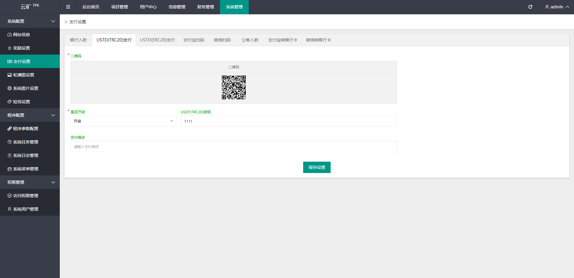Click the 二维码 table header cell
This screenshot has height=278, width=574.
tap(234, 67)
